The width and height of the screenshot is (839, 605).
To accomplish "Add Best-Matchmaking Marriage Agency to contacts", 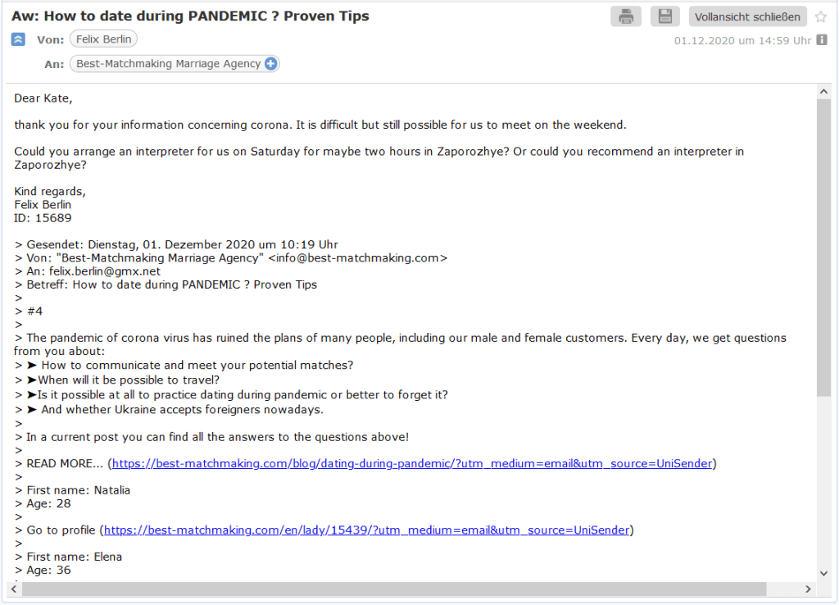I will [x=271, y=64].
